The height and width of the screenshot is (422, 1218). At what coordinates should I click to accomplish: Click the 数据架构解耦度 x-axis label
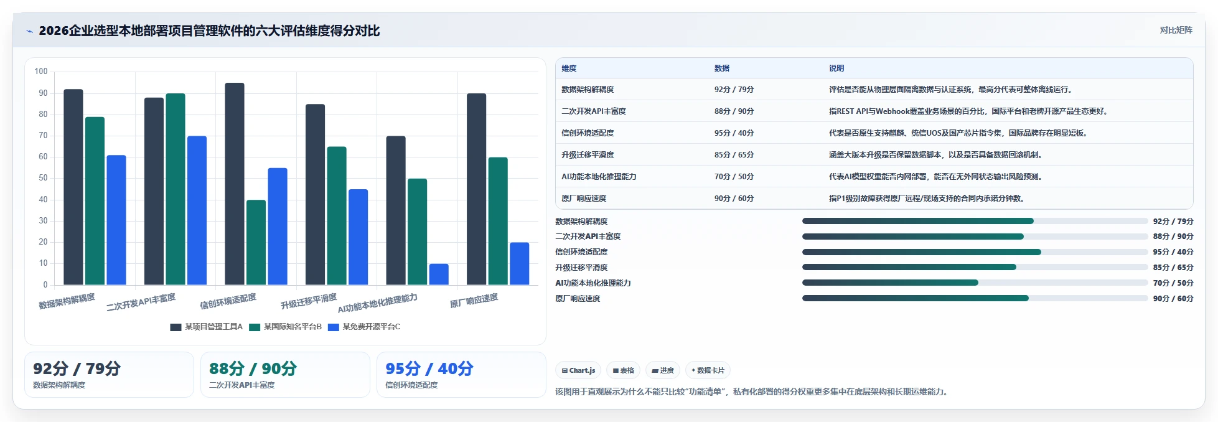(67, 301)
